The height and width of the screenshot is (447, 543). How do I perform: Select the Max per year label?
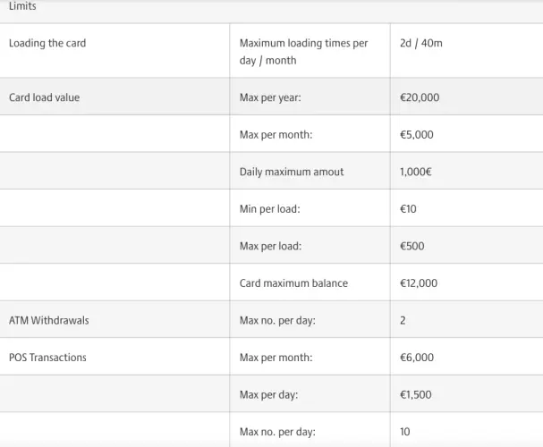[x=270, y=97]
